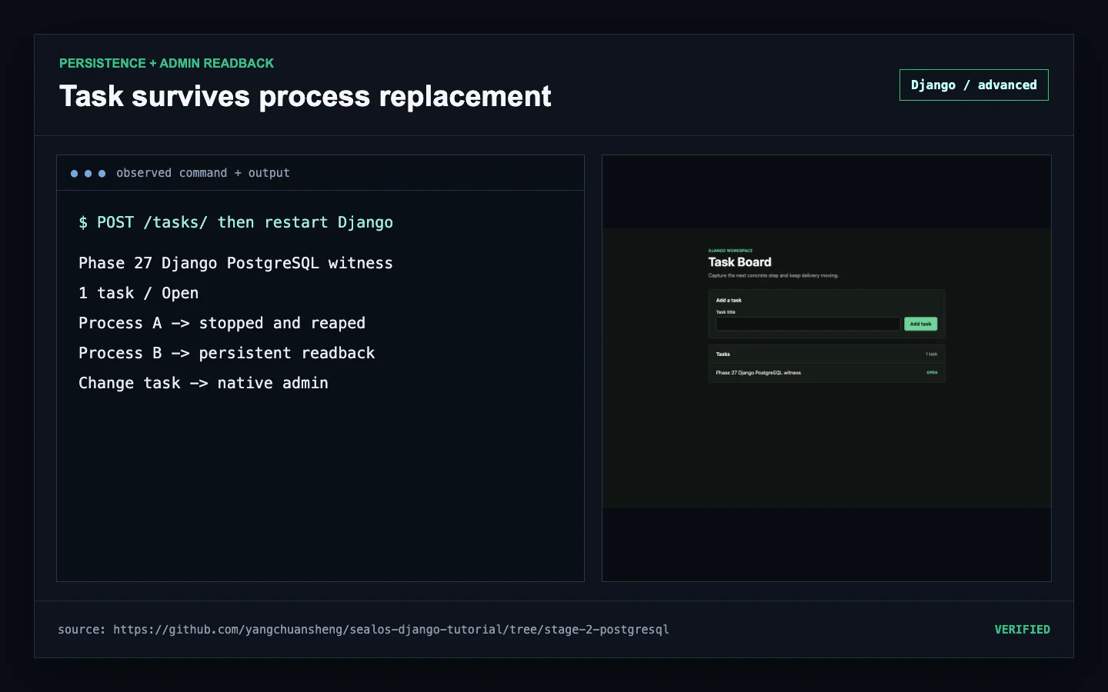1108x692 pixels.
Task: Click the Django / advanced badge
Action: click(973, 85)
